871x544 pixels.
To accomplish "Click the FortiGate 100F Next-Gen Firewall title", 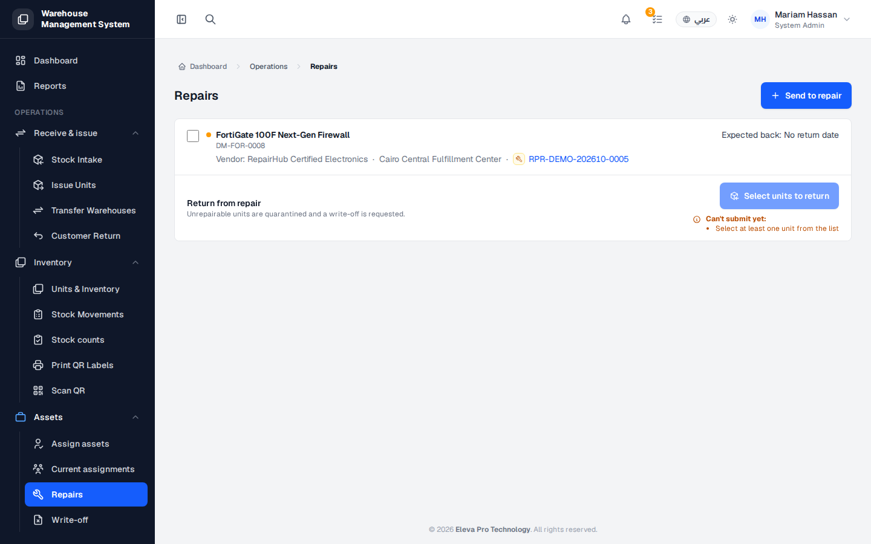I will [x=282, y=135].
